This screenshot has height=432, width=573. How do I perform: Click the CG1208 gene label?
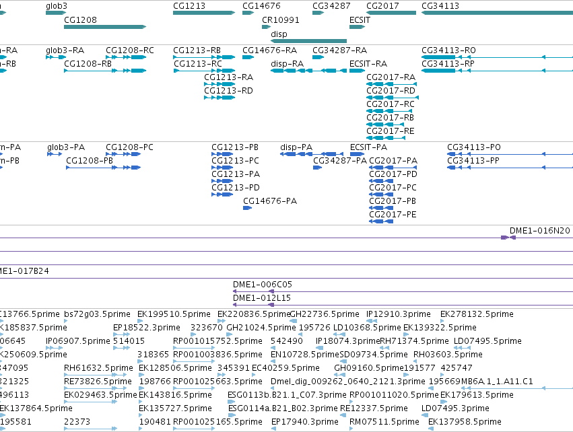(x=80, y=20)
